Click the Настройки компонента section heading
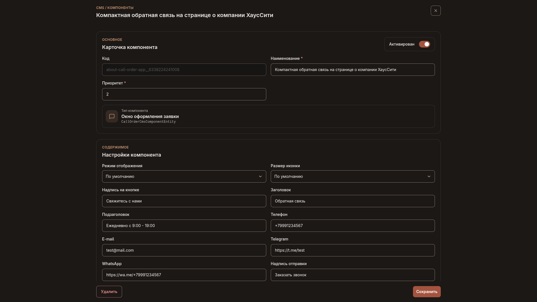The image size is (537, 302). tap(132, 155)
